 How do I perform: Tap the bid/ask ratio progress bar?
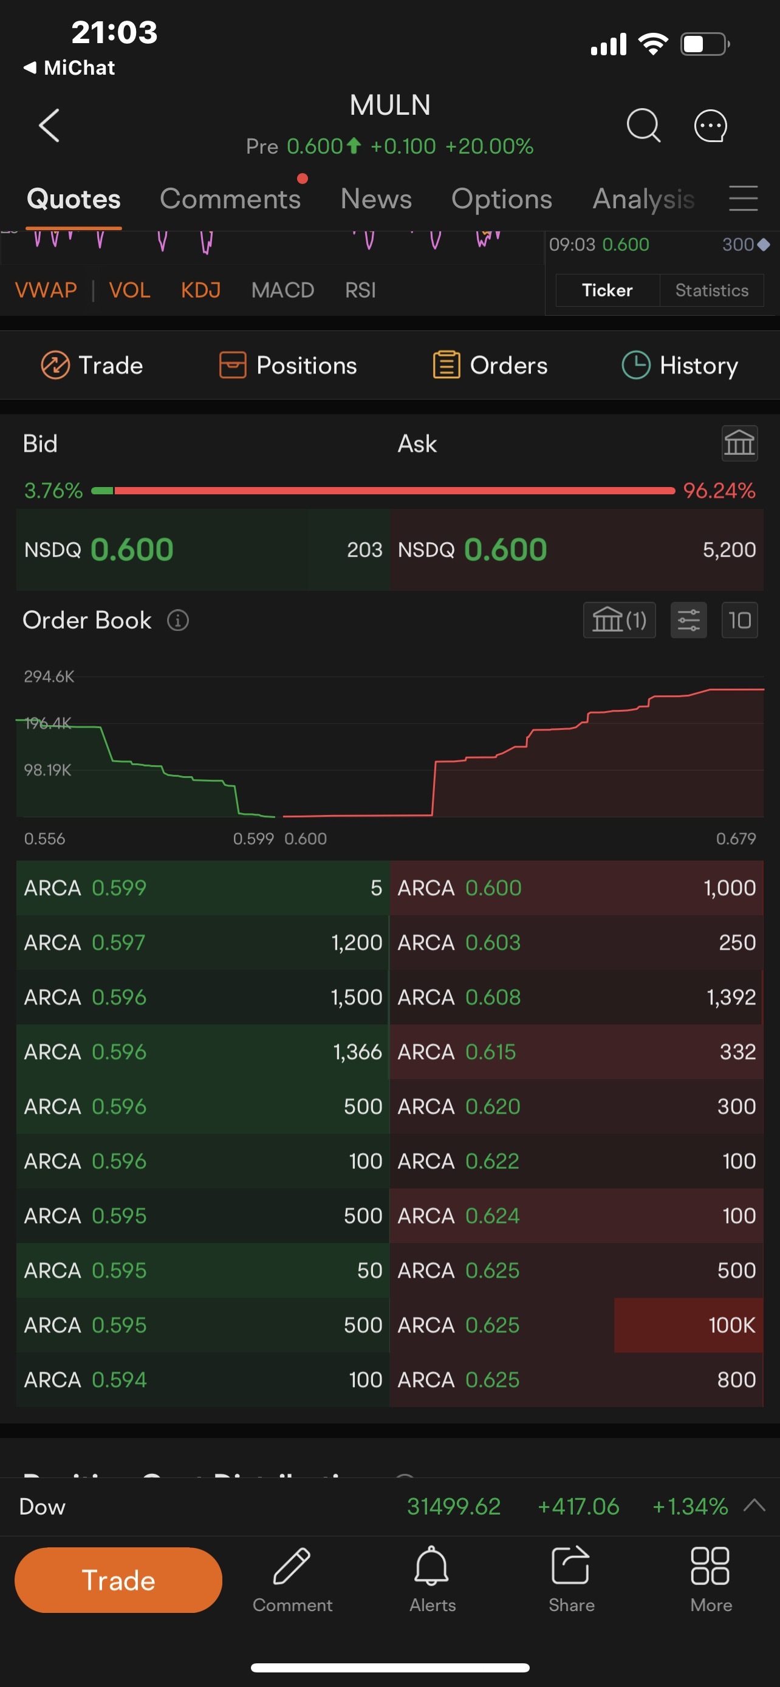point(383,491)
